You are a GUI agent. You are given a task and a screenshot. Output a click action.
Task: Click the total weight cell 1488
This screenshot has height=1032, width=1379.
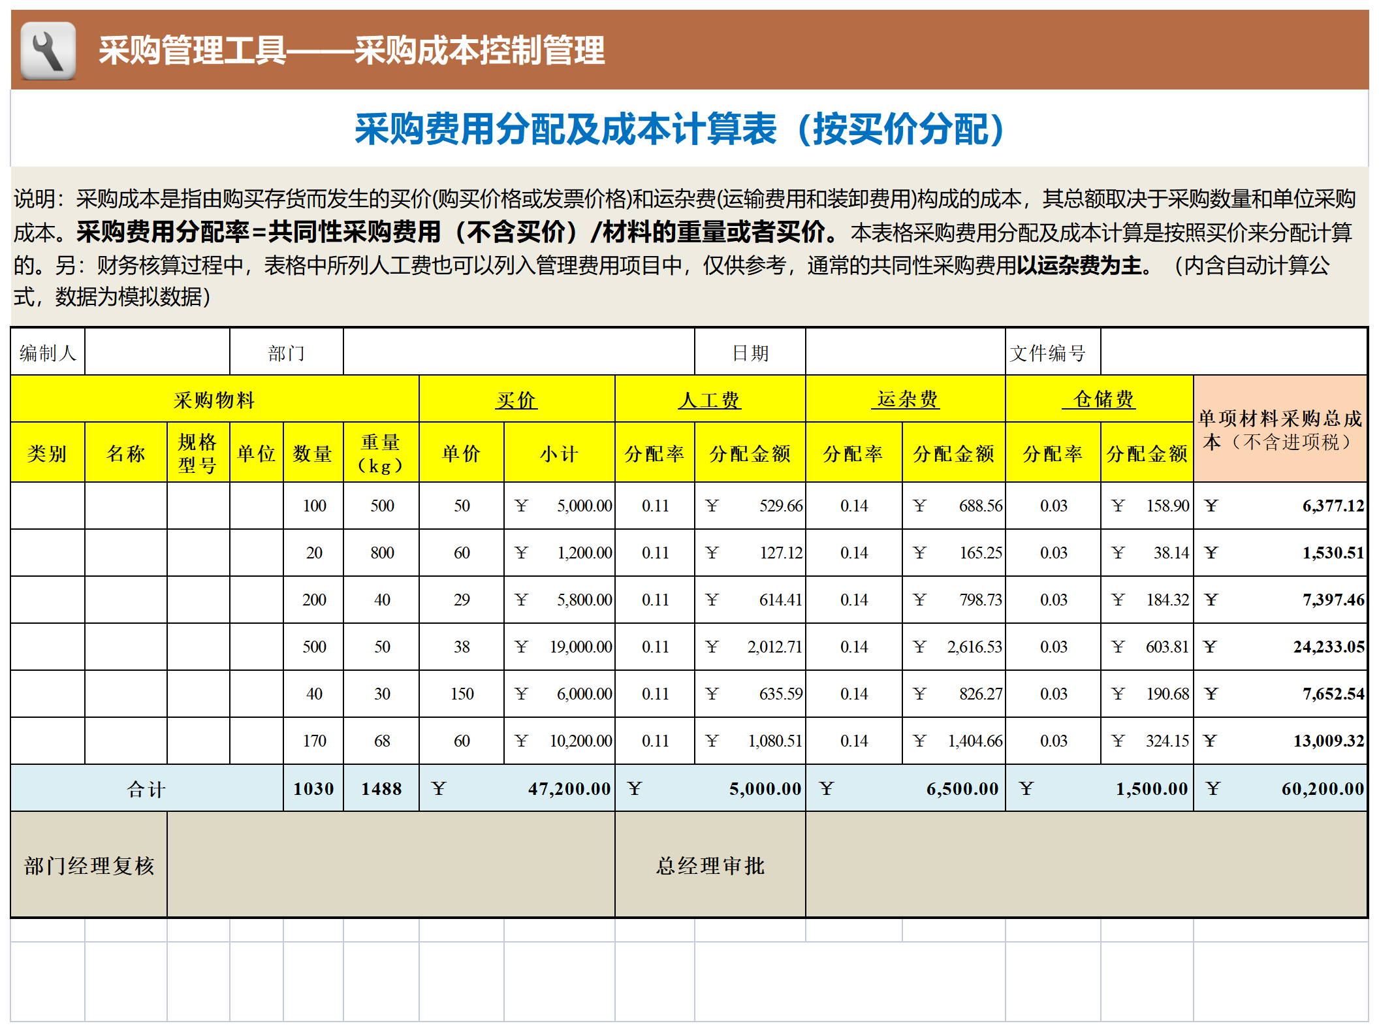point(381,788)
